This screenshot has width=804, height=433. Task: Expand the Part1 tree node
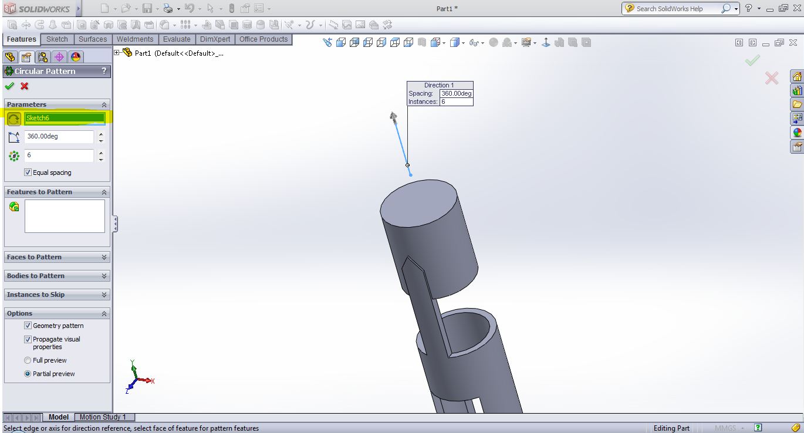(117, 53)
